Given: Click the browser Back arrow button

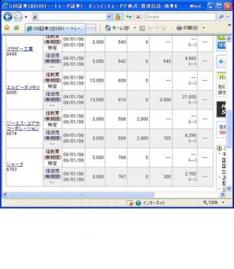Looking at the screenshot, I should click(x=8, y=17).
